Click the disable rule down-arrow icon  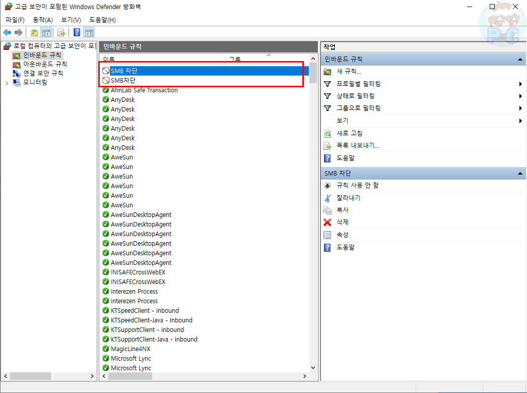327,186
